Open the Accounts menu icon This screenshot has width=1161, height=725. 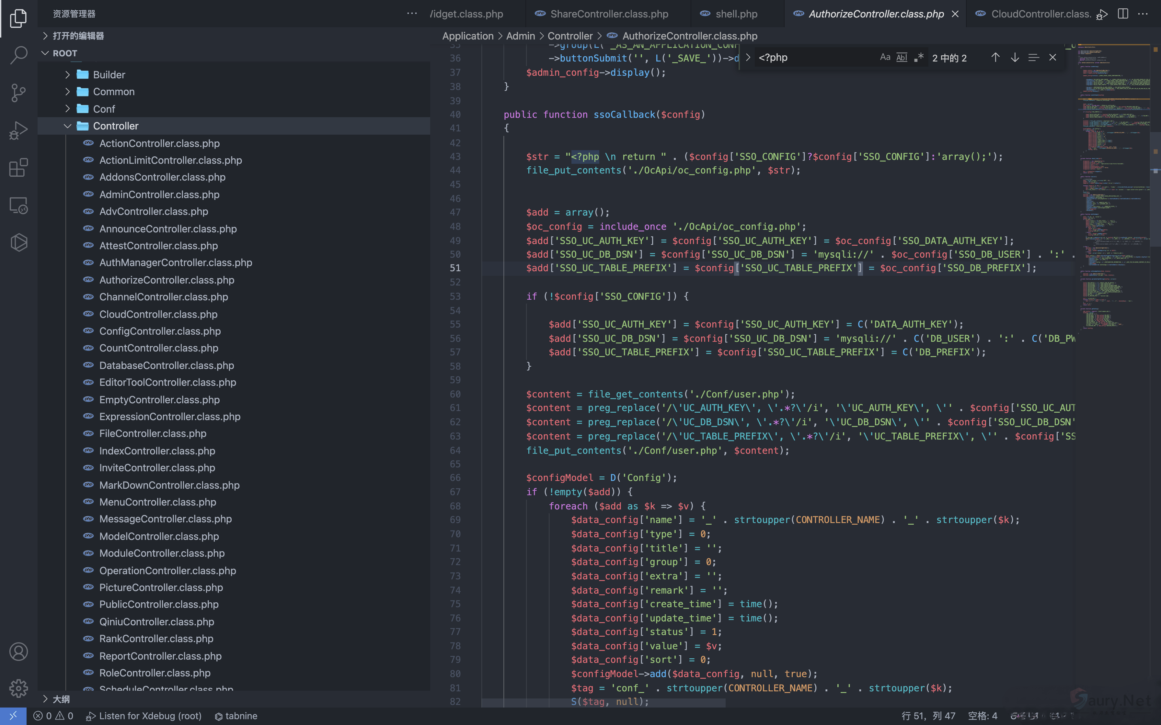pos(18,652)
